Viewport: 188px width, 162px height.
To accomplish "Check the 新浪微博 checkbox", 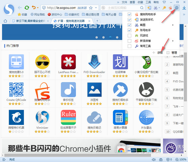I will tap(129, 41).
